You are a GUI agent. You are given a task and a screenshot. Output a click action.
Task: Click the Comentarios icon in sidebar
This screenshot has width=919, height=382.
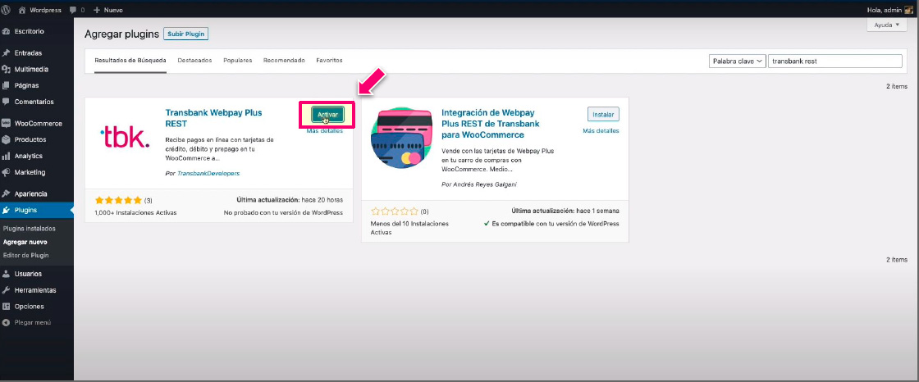[x=6, y=102]
